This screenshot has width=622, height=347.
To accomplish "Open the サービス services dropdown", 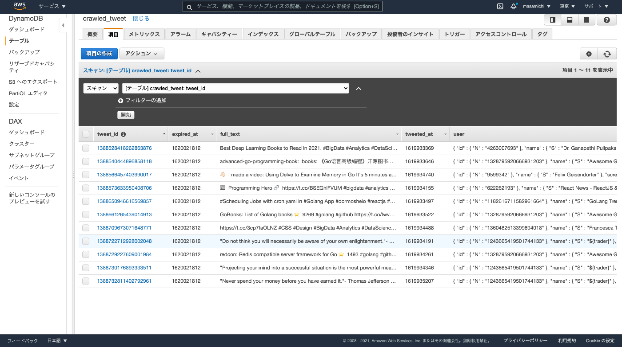I will coord(52,6).
